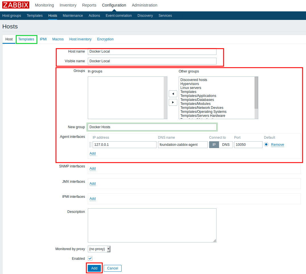This screenshot has height=274, width=306.
Task: Click the right arrow group move button
Action: 173,102
